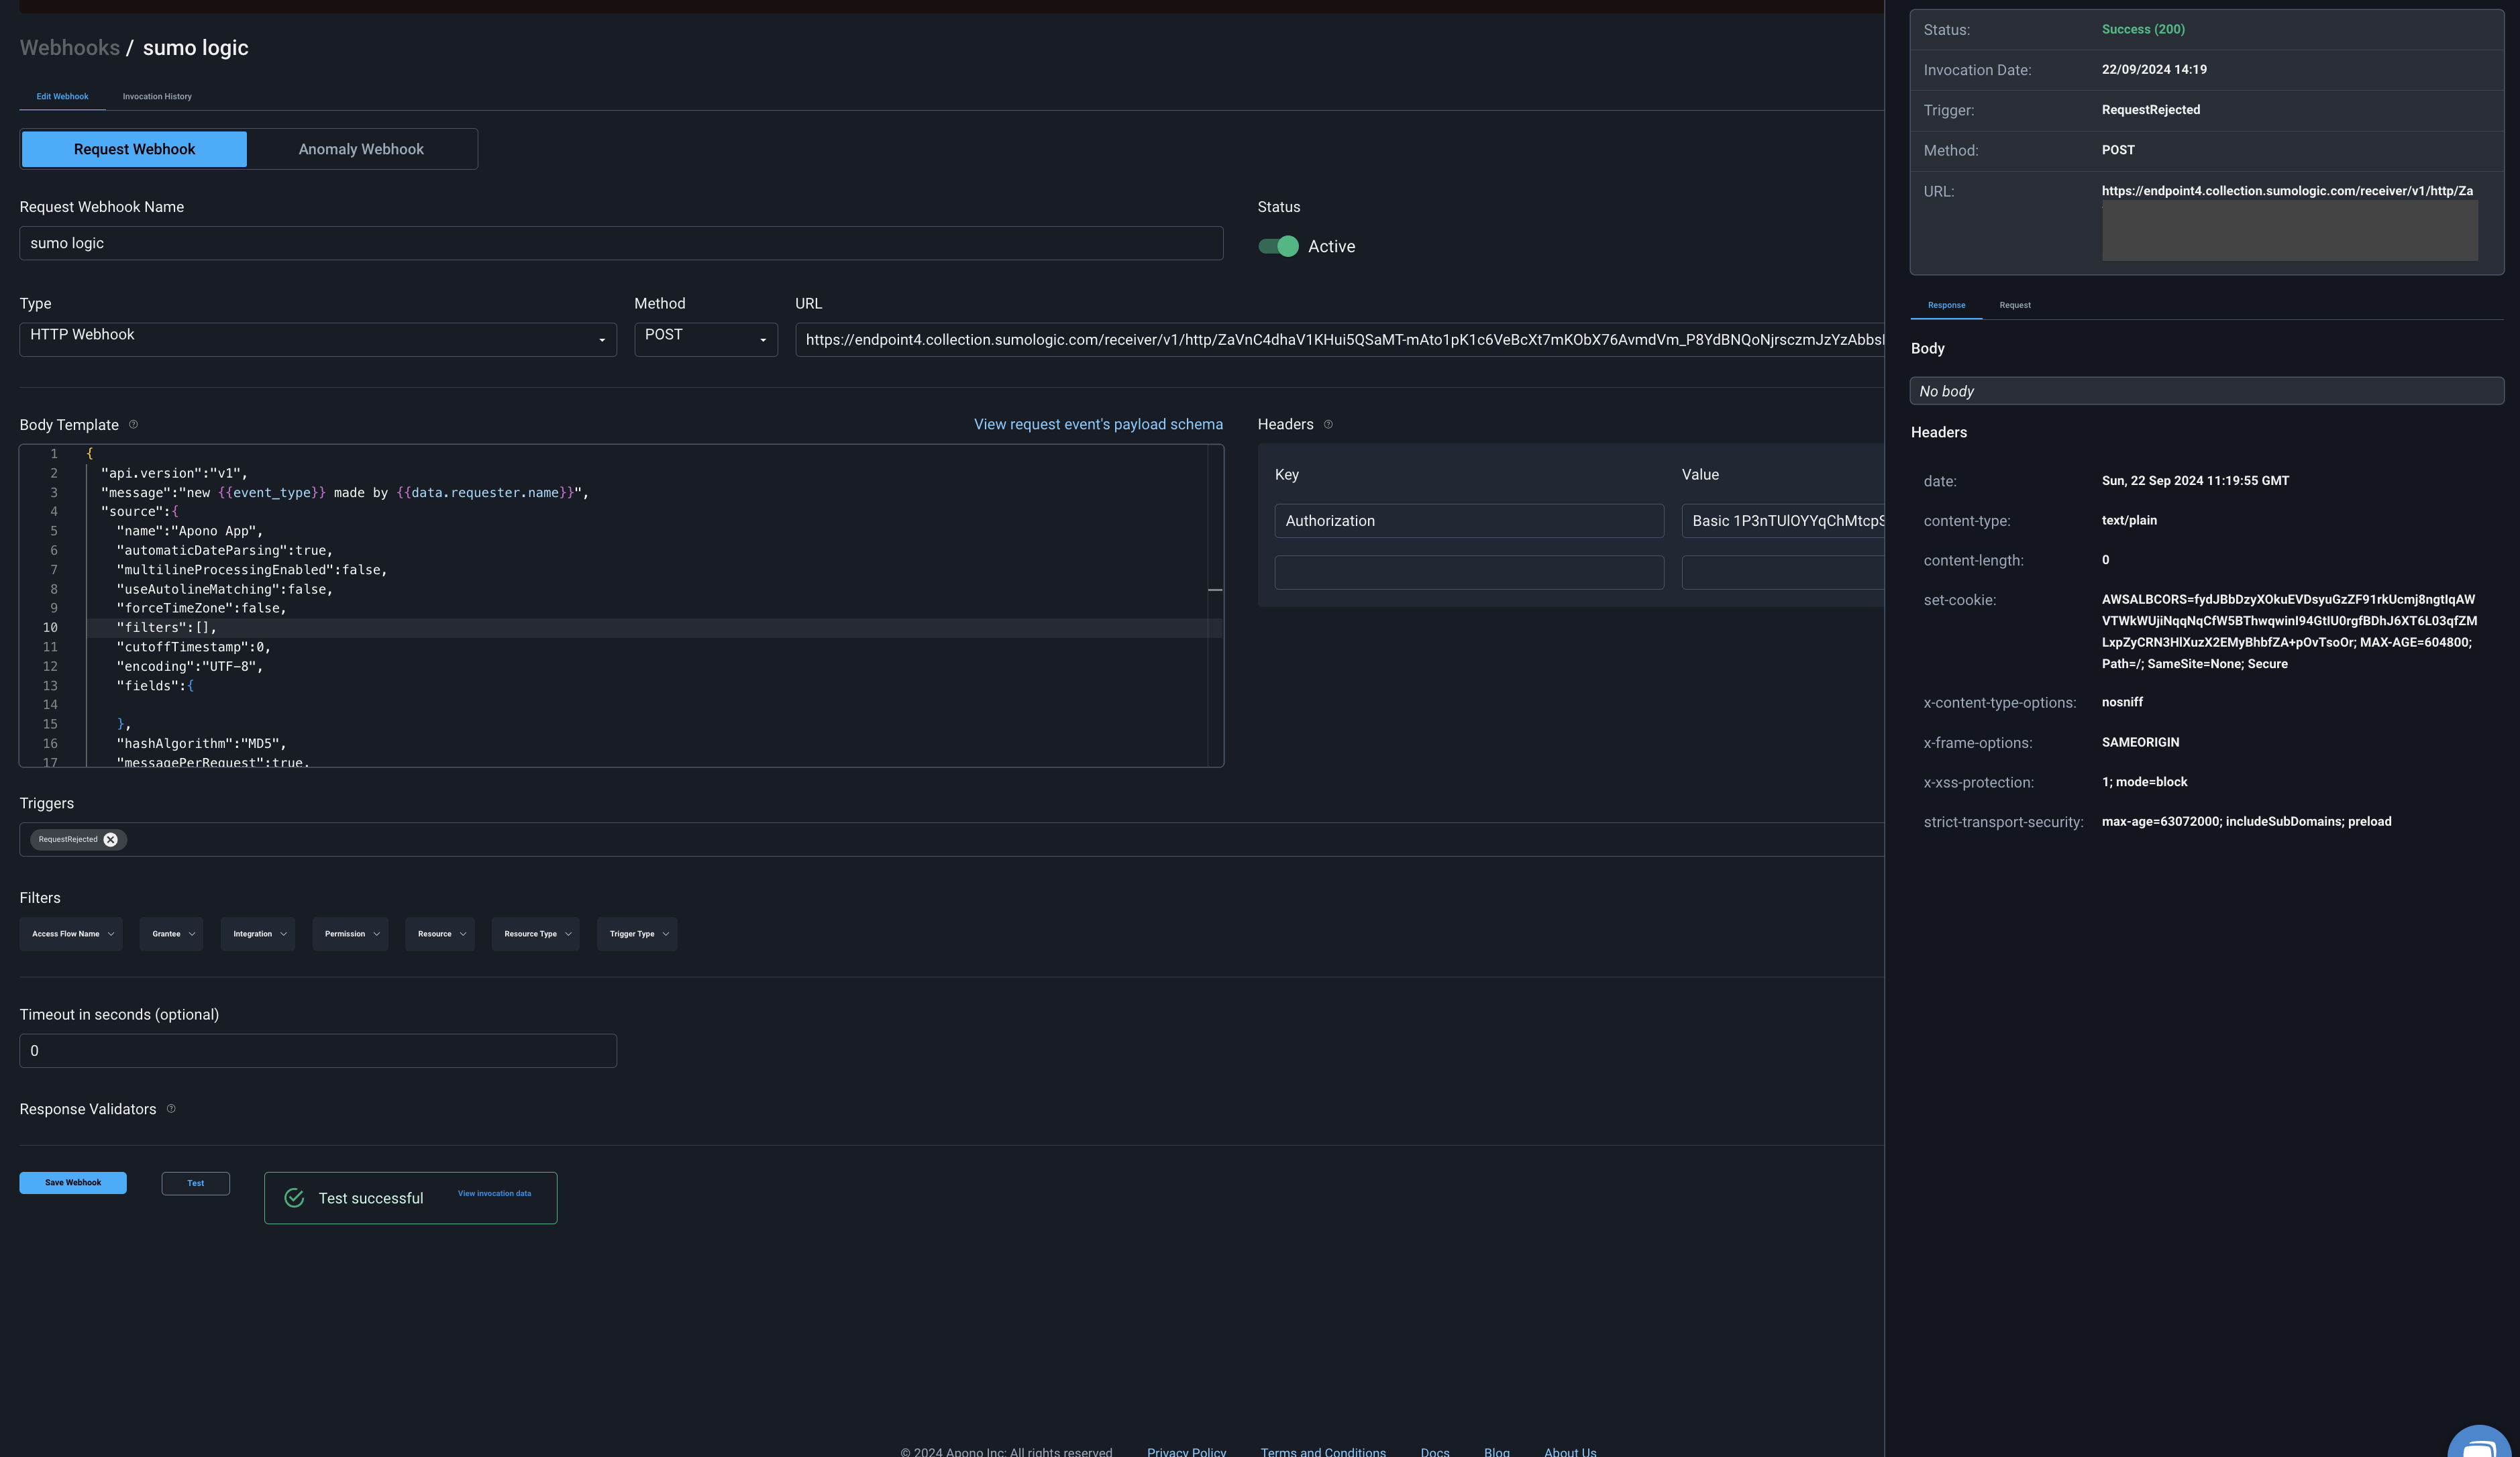Open the HTTP Webhook type dropdown

(317, 339)
